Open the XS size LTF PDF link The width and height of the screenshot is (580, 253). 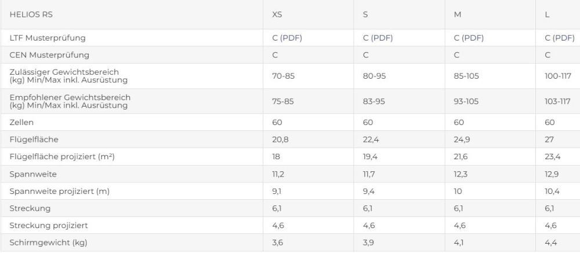click(x=287, y=38)
